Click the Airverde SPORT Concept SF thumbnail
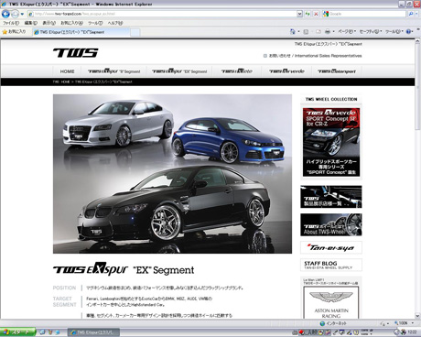 click(x=331, y=142)
